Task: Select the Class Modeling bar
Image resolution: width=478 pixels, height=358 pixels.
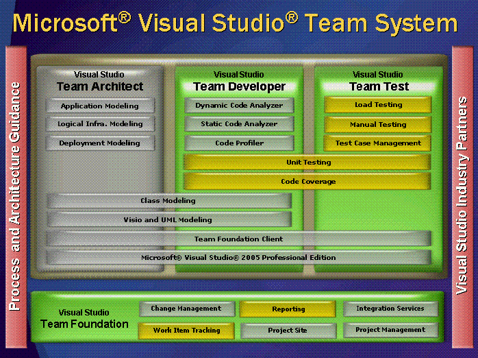Action: (x=169, y=200)
